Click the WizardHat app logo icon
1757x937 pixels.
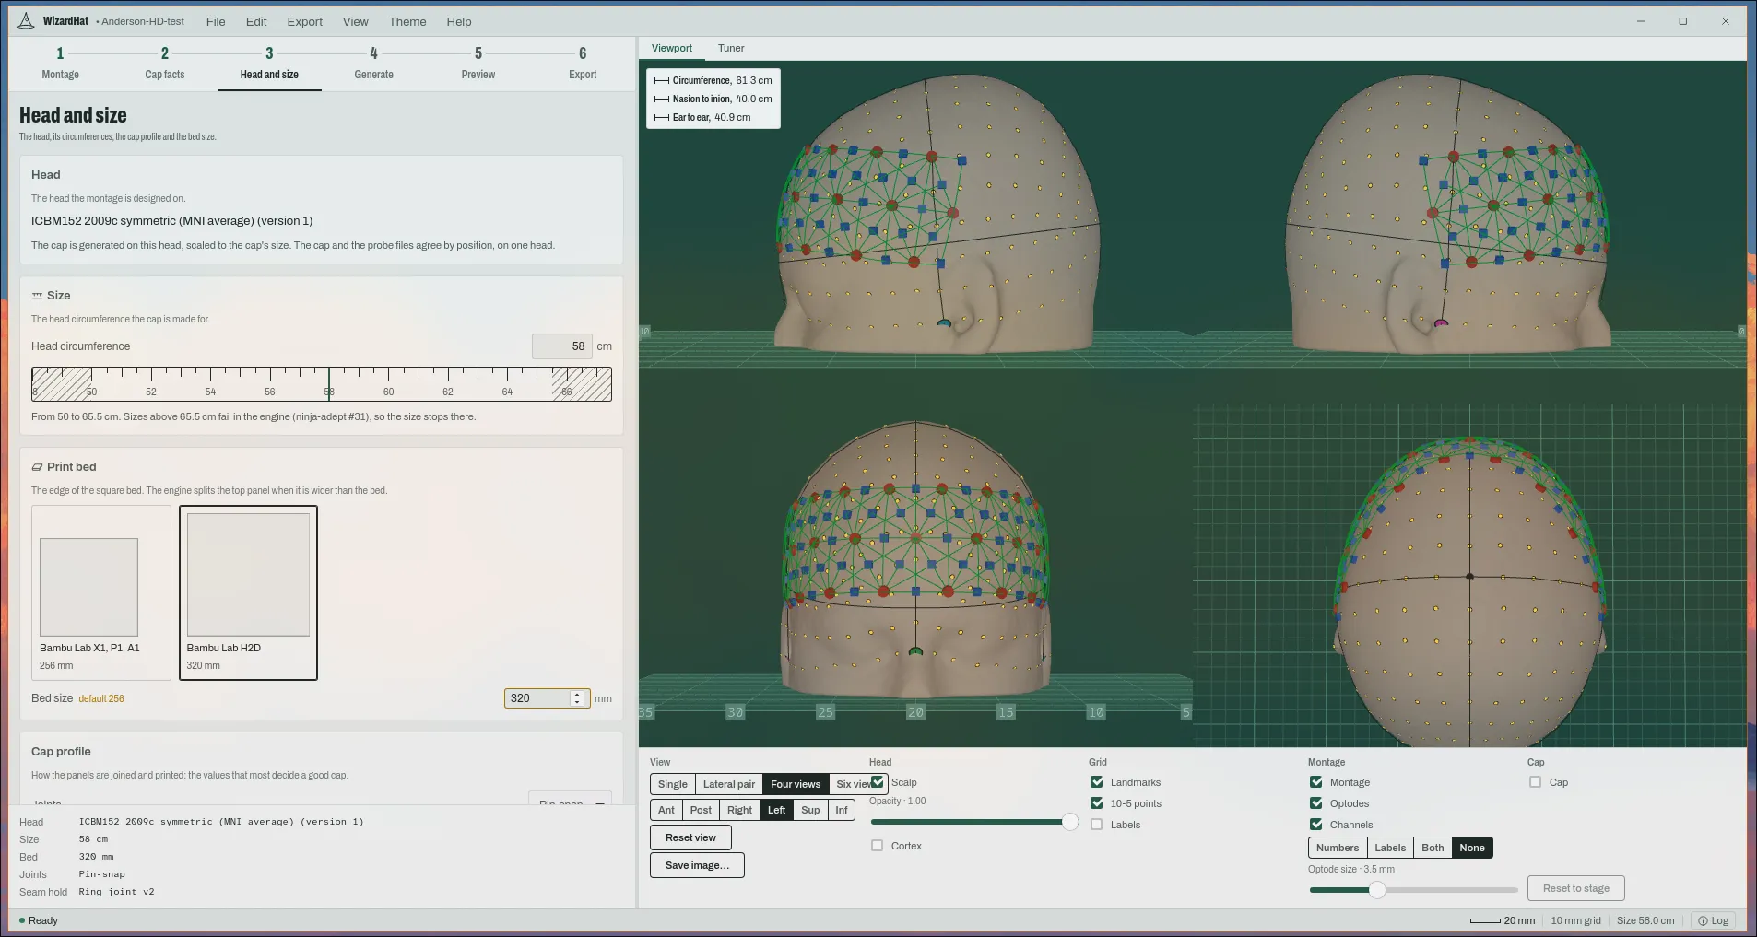click(x=26, y=21)
